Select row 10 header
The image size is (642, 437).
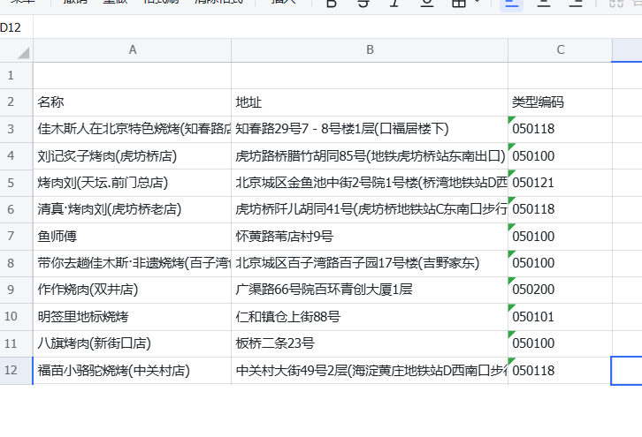(17, 317)
